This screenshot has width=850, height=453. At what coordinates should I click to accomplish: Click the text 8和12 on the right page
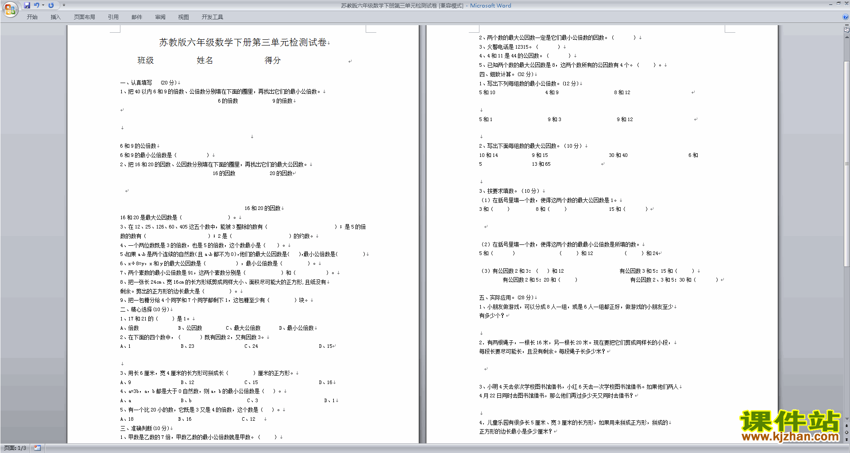pyautogui.click(x=622, y=93)
